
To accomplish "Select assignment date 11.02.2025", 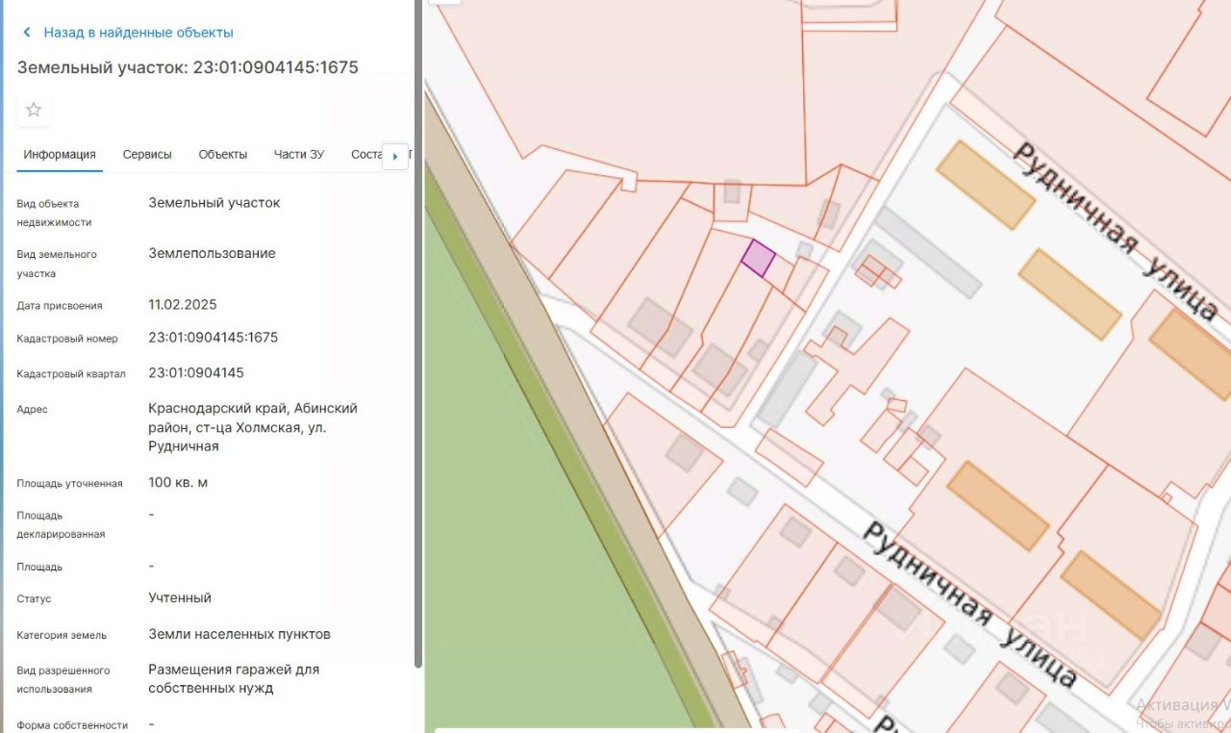I will coord(183,305).
